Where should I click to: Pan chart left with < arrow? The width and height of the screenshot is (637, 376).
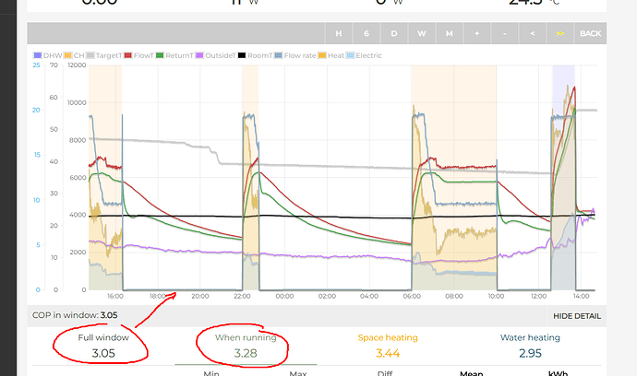(533, 33)
